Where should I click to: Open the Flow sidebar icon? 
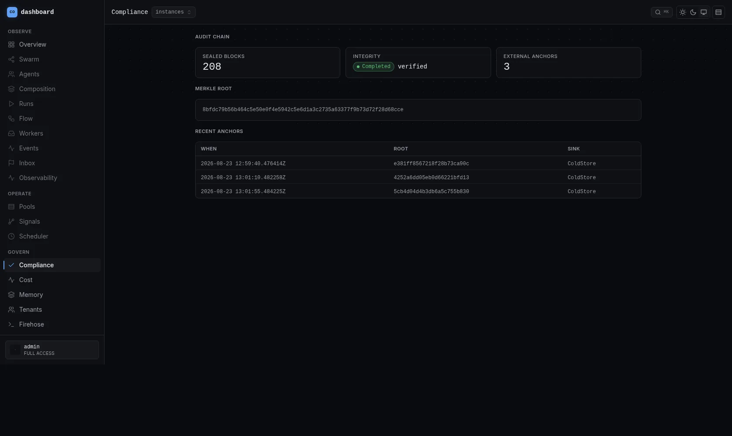(11, 119)
